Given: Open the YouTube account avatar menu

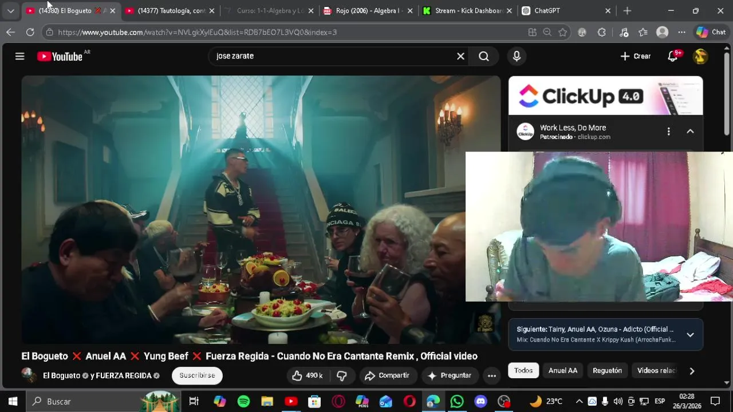Looking at the screenshot, I should click(x=700, y=56).
